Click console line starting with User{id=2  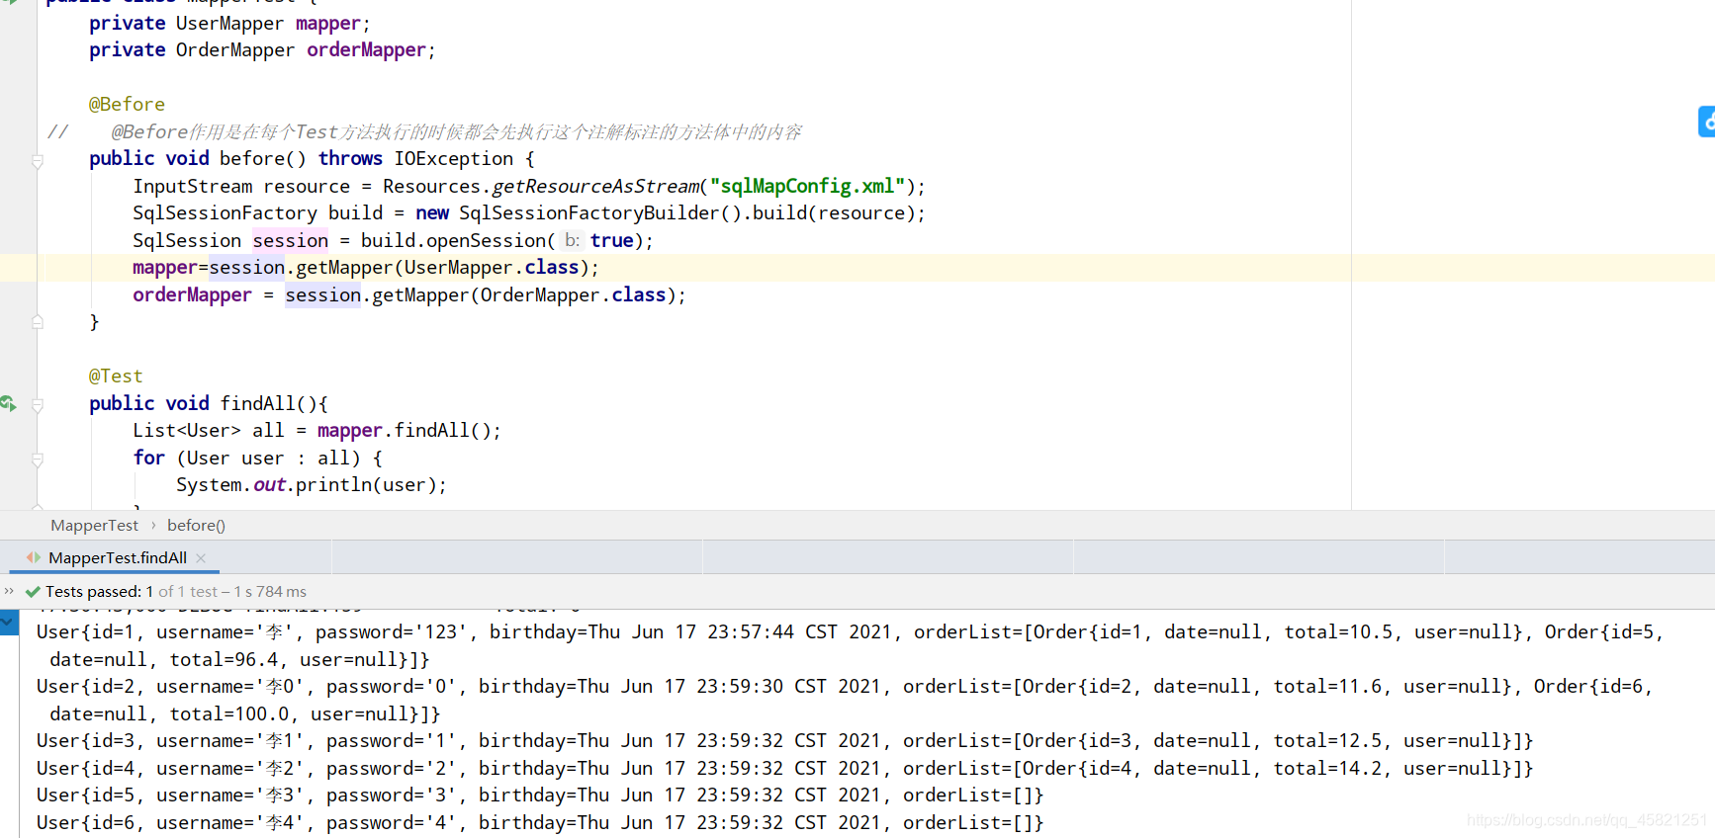point(844,687)
